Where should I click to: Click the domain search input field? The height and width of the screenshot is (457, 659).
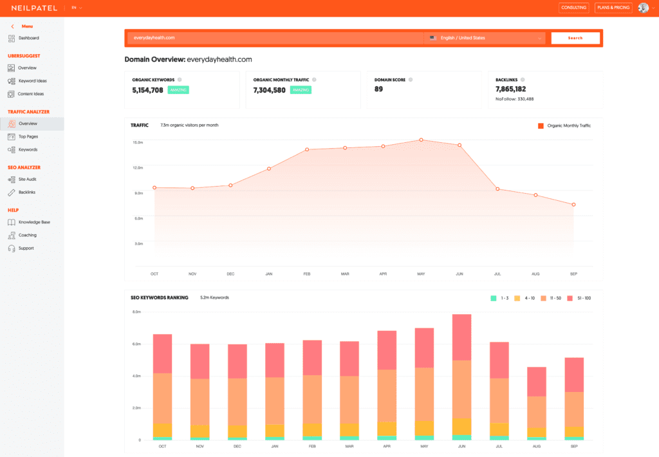tap(275, 38)
